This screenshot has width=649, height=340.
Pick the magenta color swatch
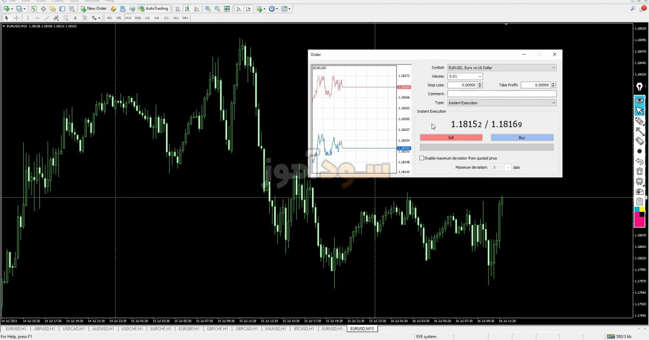pyautogui.click(x=640, y=222)
